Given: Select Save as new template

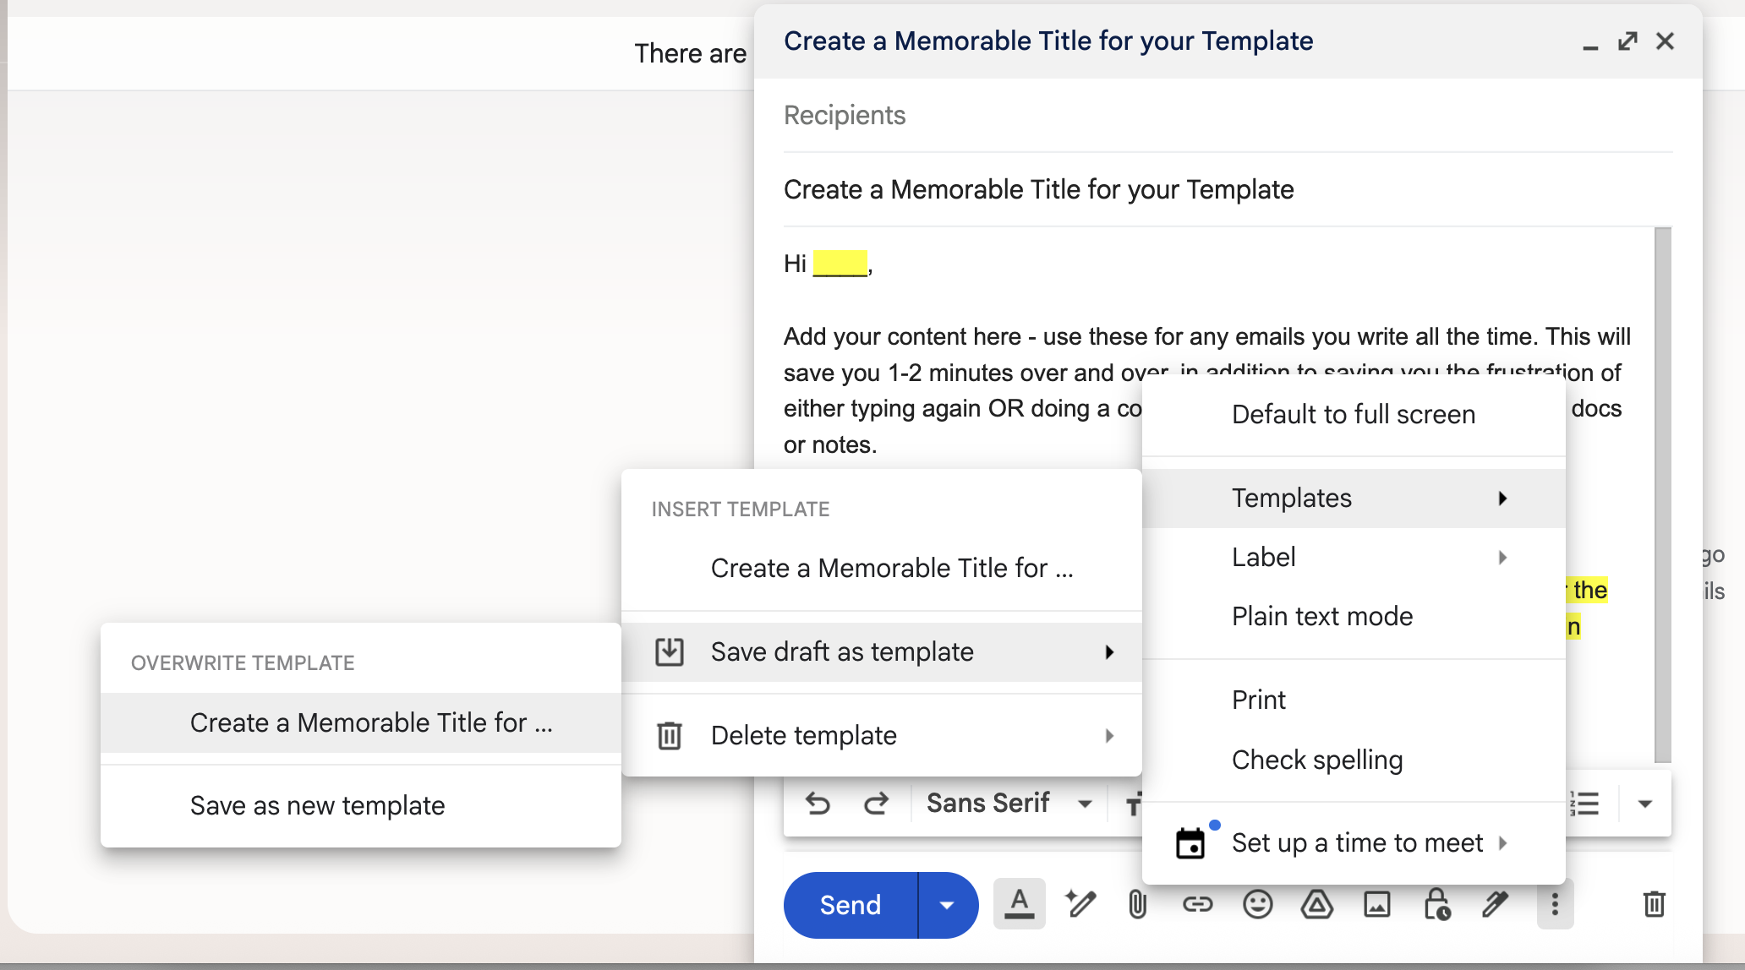Looking at the screenshot, I should (317, 805).
